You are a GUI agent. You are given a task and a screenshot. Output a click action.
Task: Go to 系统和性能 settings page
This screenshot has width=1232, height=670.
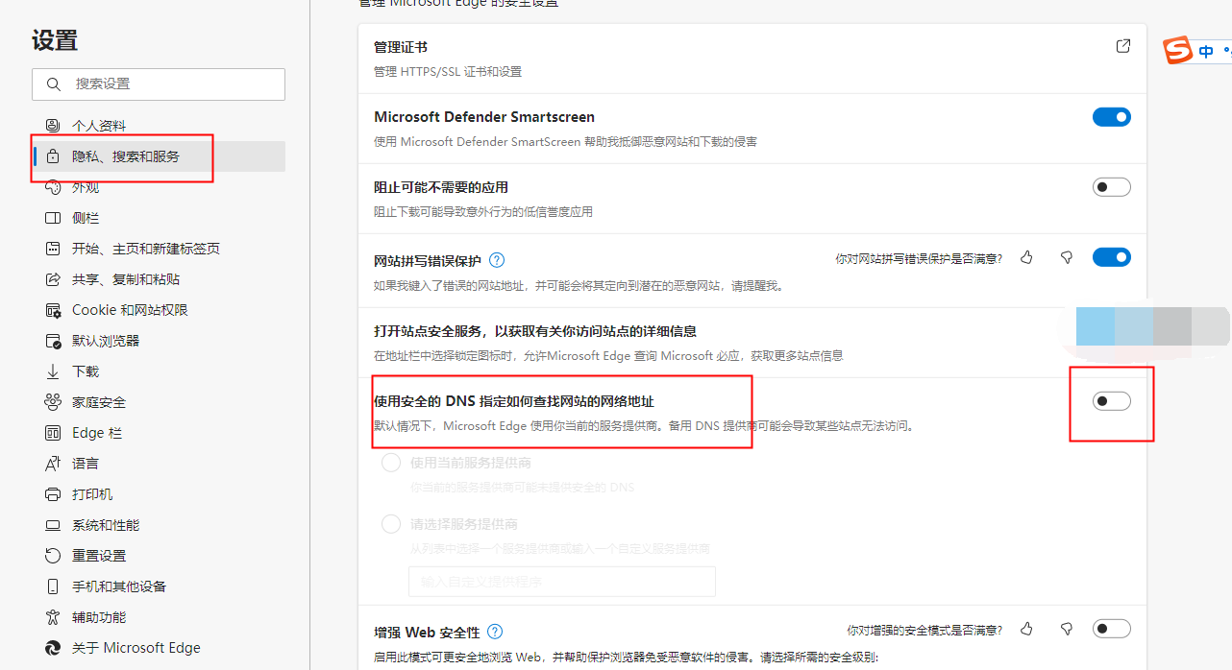click(106, 525)
